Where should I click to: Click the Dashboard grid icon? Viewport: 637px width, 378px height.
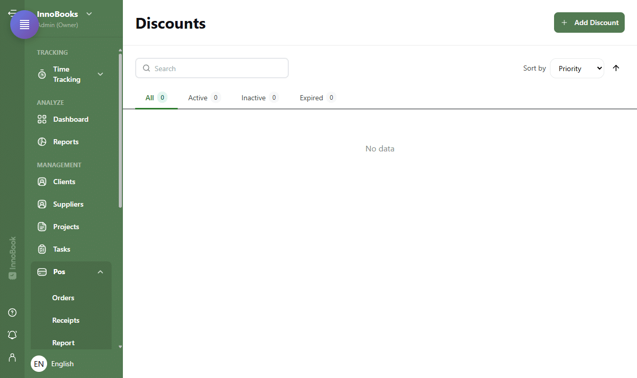point(42,119)
